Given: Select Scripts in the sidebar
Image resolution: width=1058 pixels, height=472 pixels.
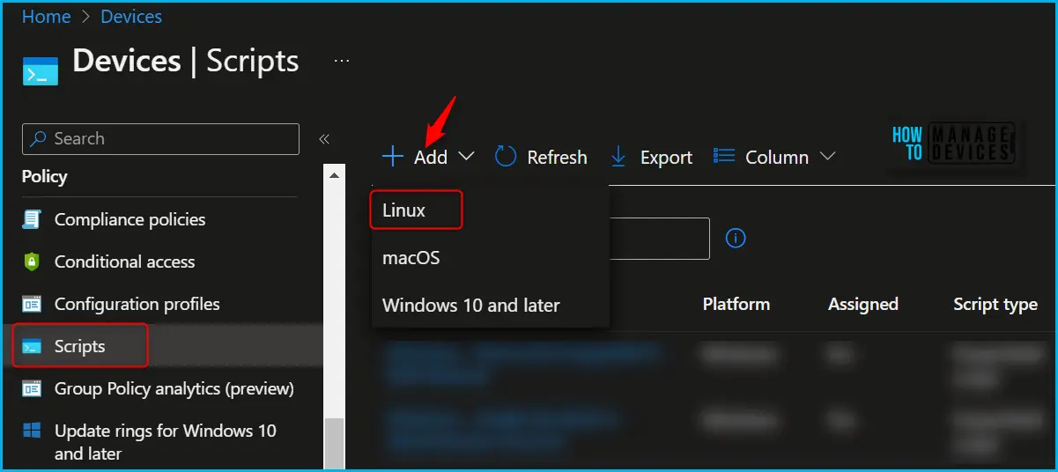Looking at the screenshot, I should [x=80, y=346].
